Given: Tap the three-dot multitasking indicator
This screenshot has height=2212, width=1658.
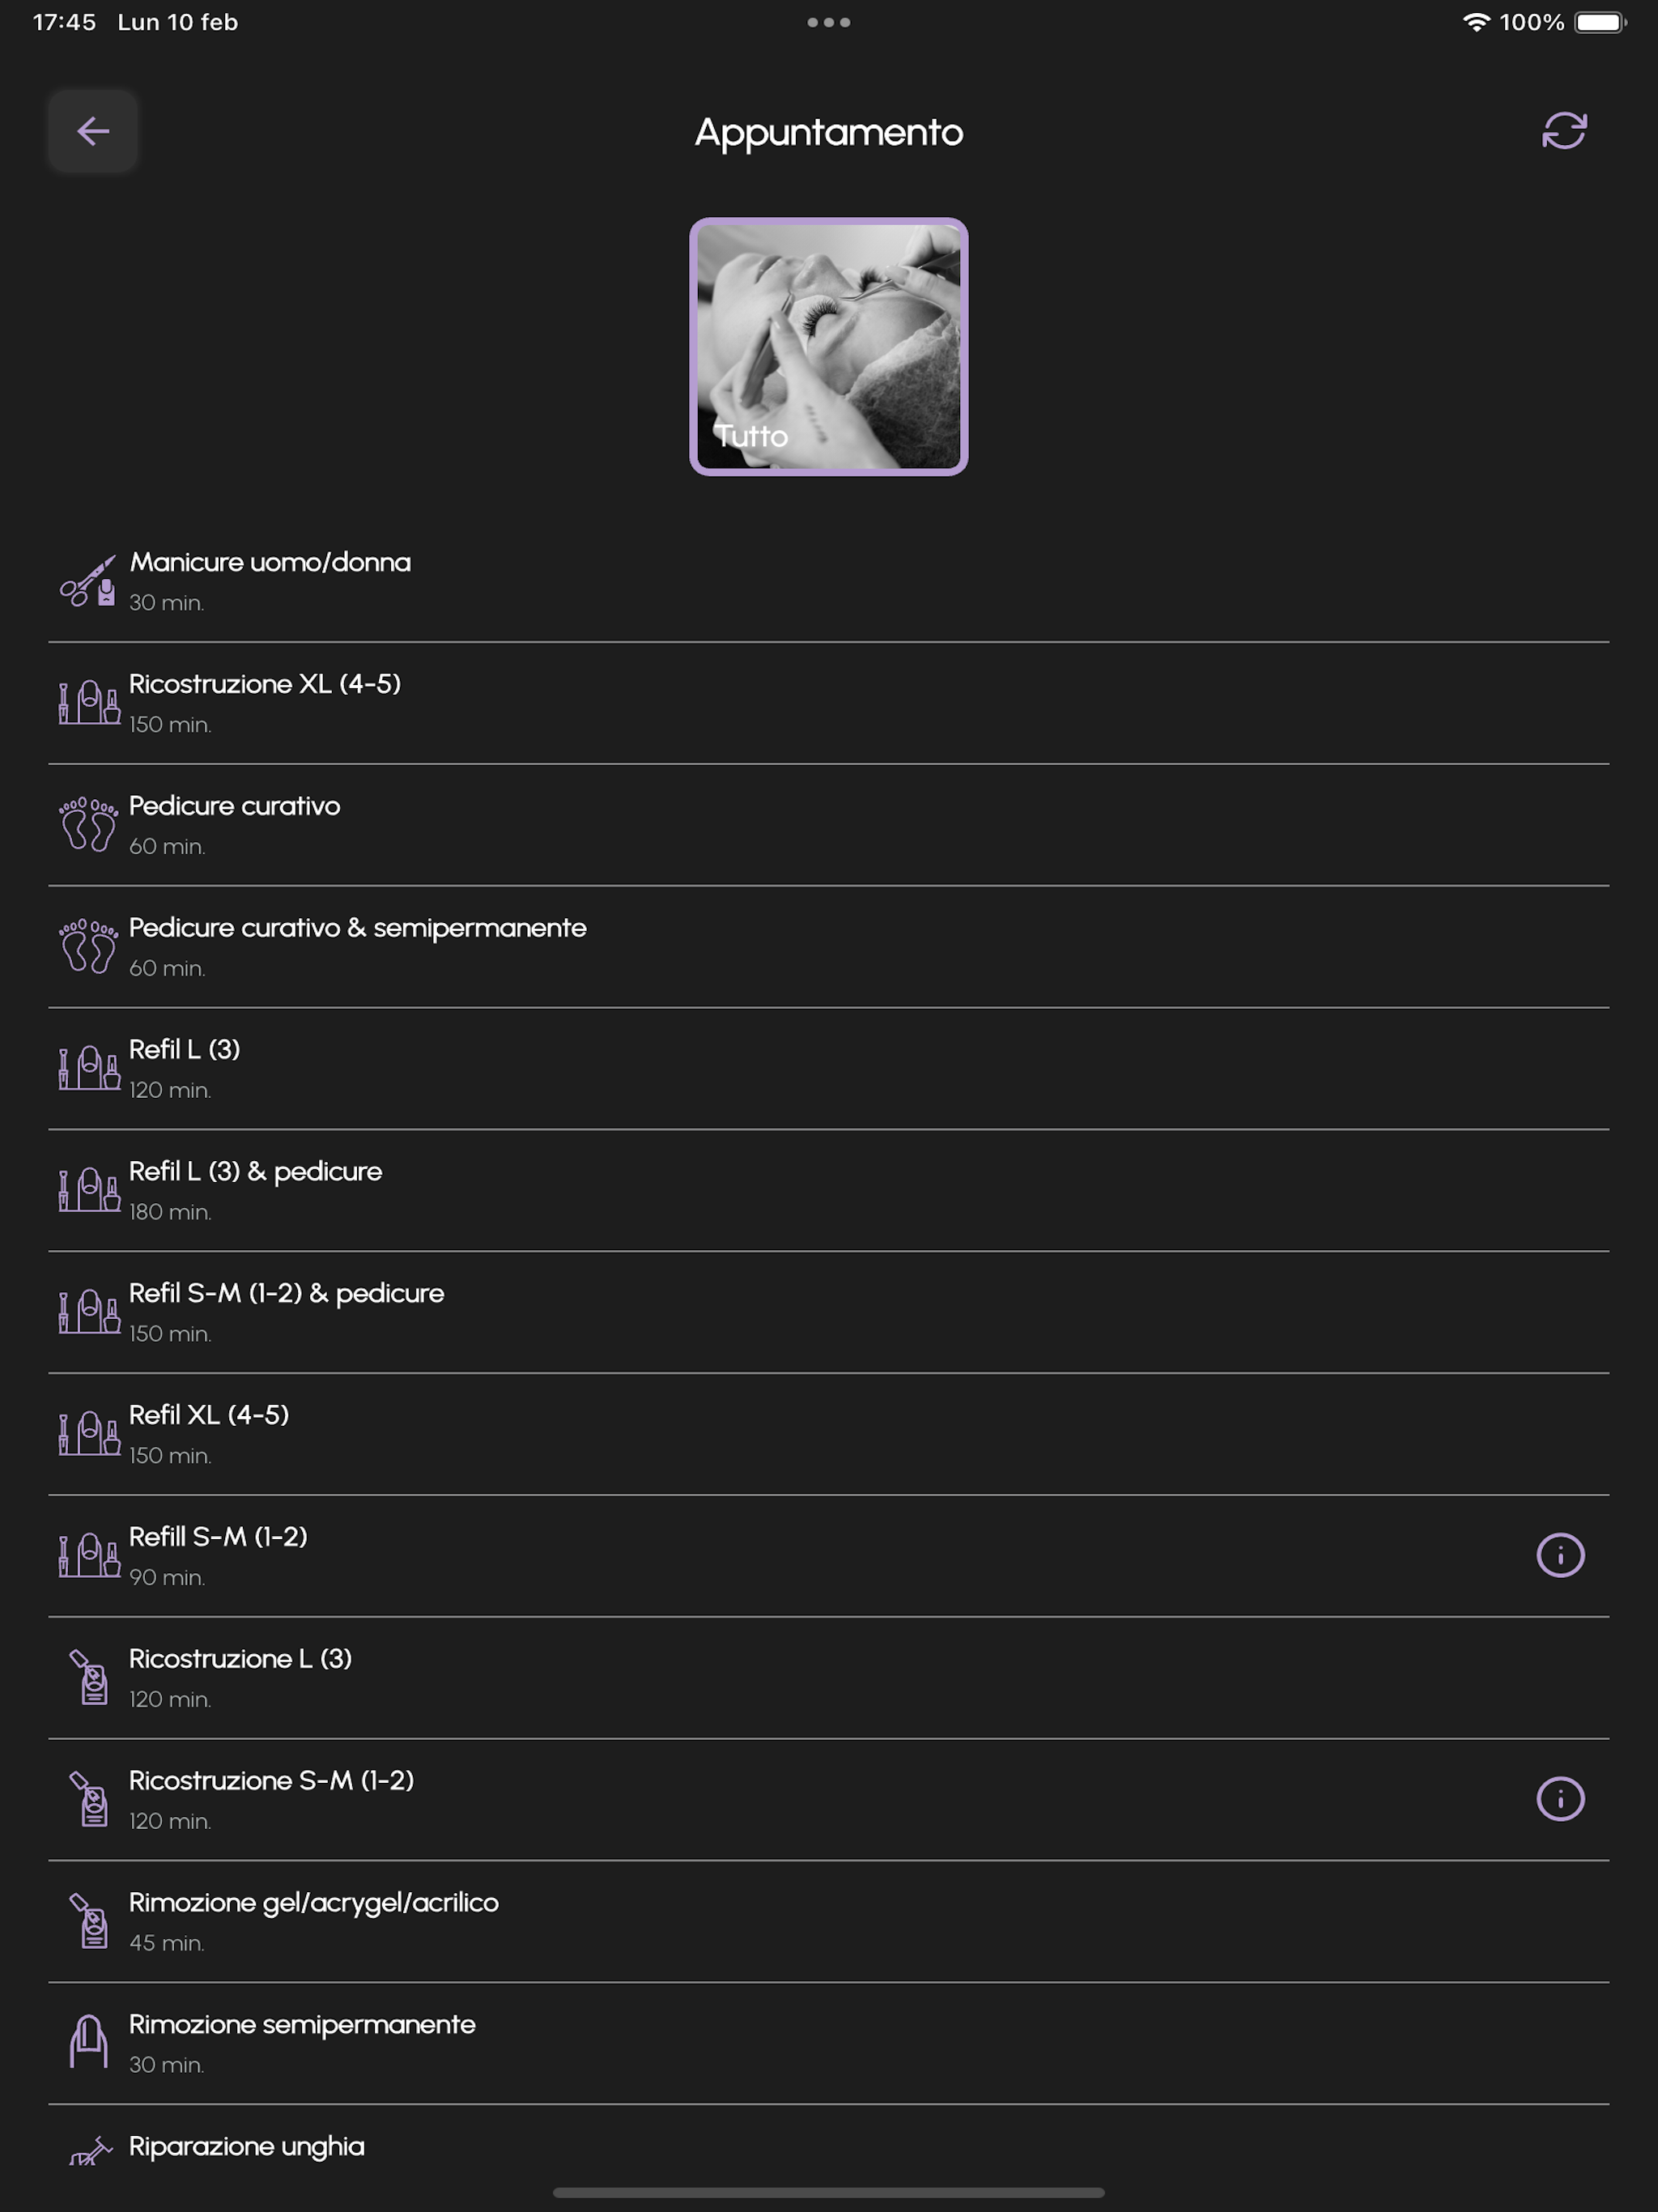Looking at the screenshot, I should pyautogui.click(x=828, y=22).
